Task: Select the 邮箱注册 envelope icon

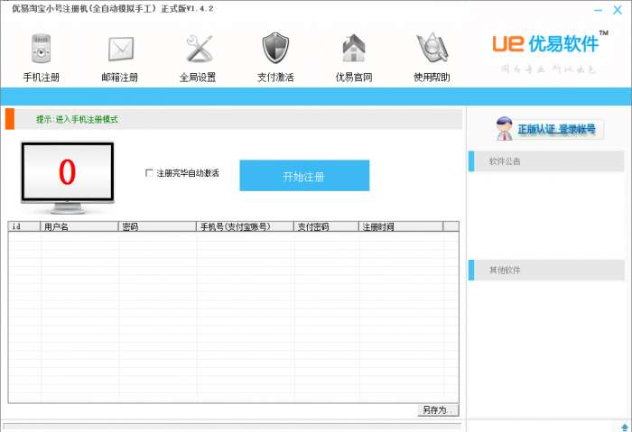Action: tap(120, 49)
